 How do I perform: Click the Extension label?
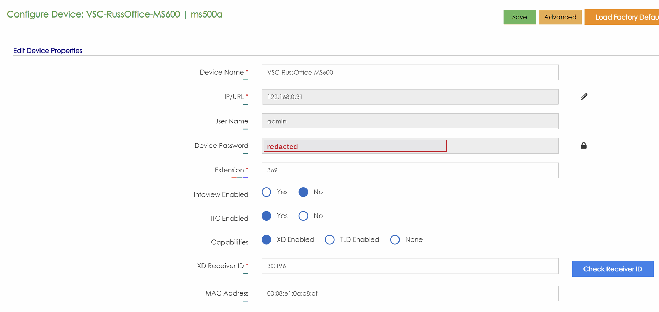tap(229, 170)
